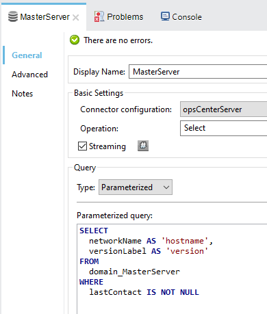Open the Connector configuration dropdown

coord(223,109)
